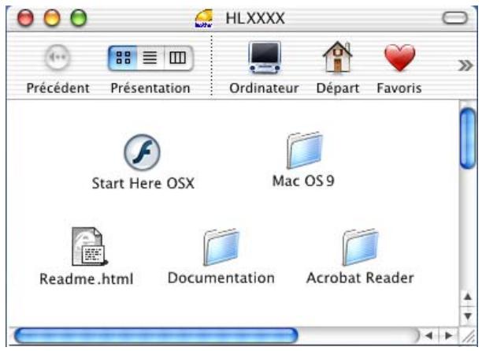Image resolution: width=482 pixels, height=351 pixels.
Task: Click the horizontal scroll right arrow
Action: click(448, 335)
